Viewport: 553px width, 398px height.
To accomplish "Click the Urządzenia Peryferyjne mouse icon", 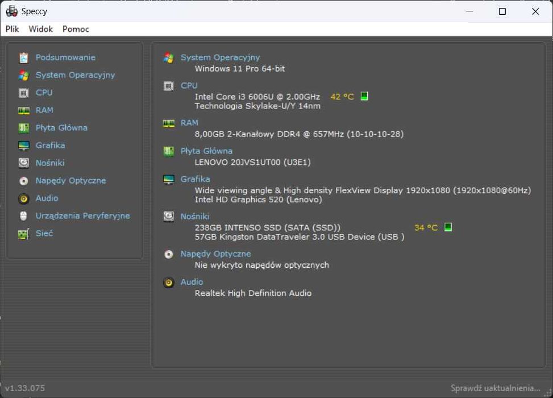I will pos(24,216).
